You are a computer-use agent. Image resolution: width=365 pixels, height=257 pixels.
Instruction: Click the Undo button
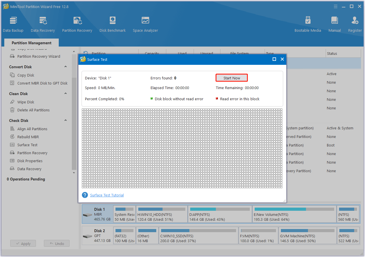click(57, 244)
